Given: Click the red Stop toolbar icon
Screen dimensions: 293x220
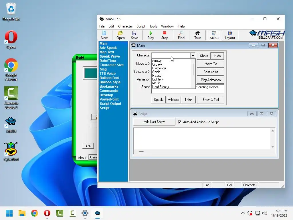Looking at the screenshot, I should point(165,35).
